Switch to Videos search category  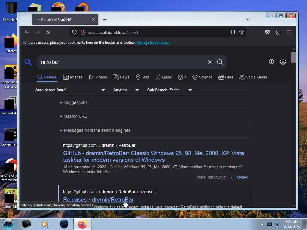pyautogui.click(x=98, y=77)
